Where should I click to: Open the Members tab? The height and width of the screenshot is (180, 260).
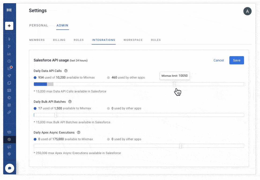tap(37, 40)
